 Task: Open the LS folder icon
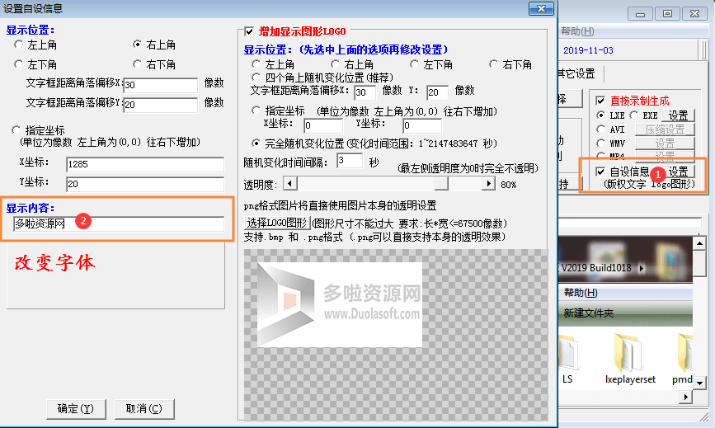point(567,353)
